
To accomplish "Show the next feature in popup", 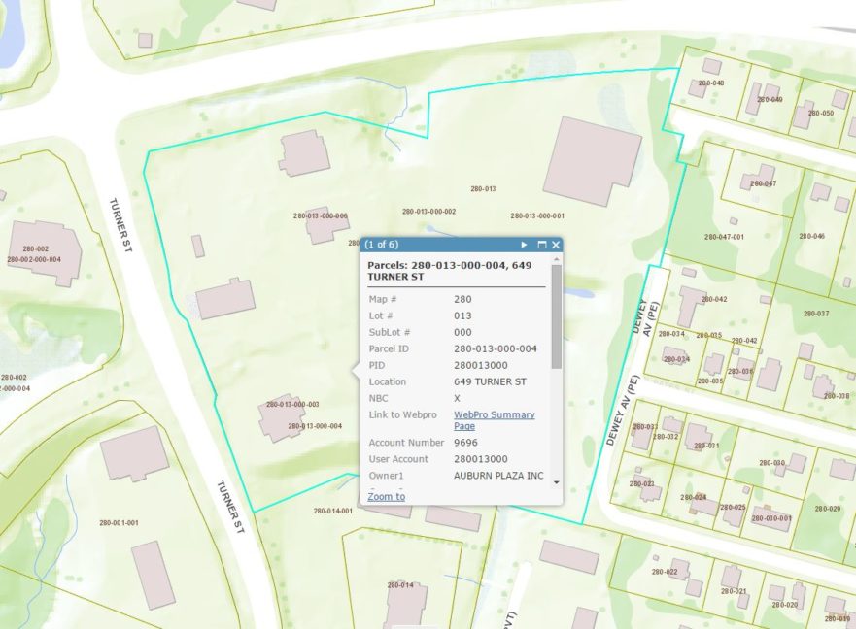I will coord(524,245).
